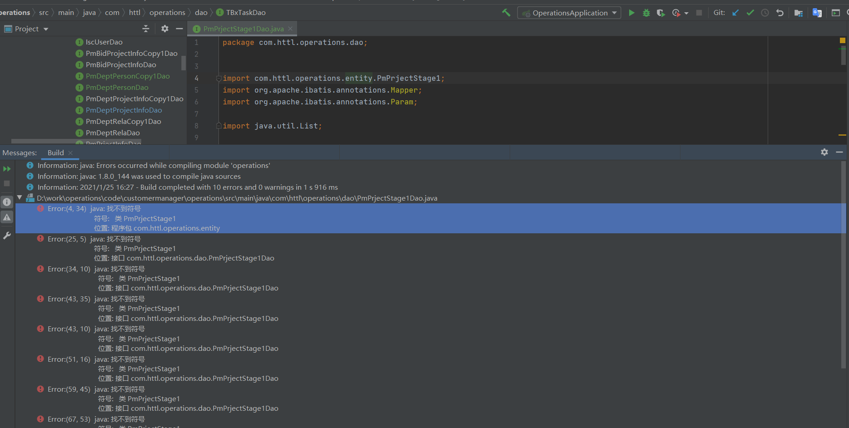Commit changes with the green Git checkmark
The width and height of the screenshot is (849, 428).
pyautogui.click(x=750, y=13)
